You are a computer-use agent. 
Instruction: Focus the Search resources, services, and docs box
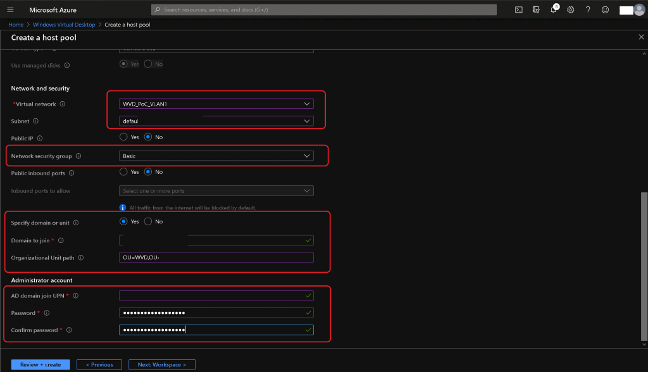pyautogui.click(x=324, y=9)
